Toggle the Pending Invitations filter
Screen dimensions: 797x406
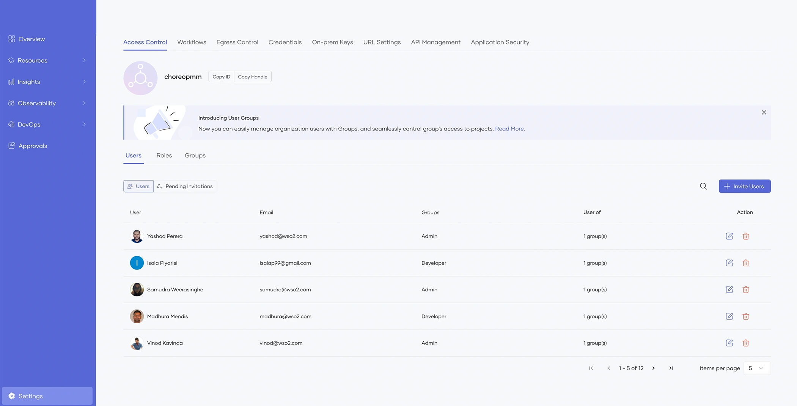185,186
